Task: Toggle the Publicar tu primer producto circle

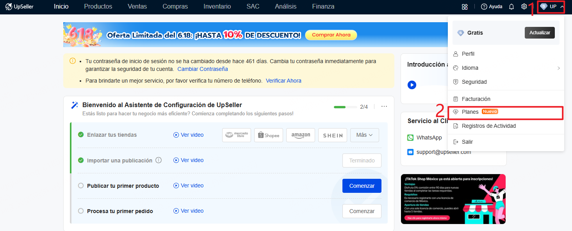Action: pos(81,186)
